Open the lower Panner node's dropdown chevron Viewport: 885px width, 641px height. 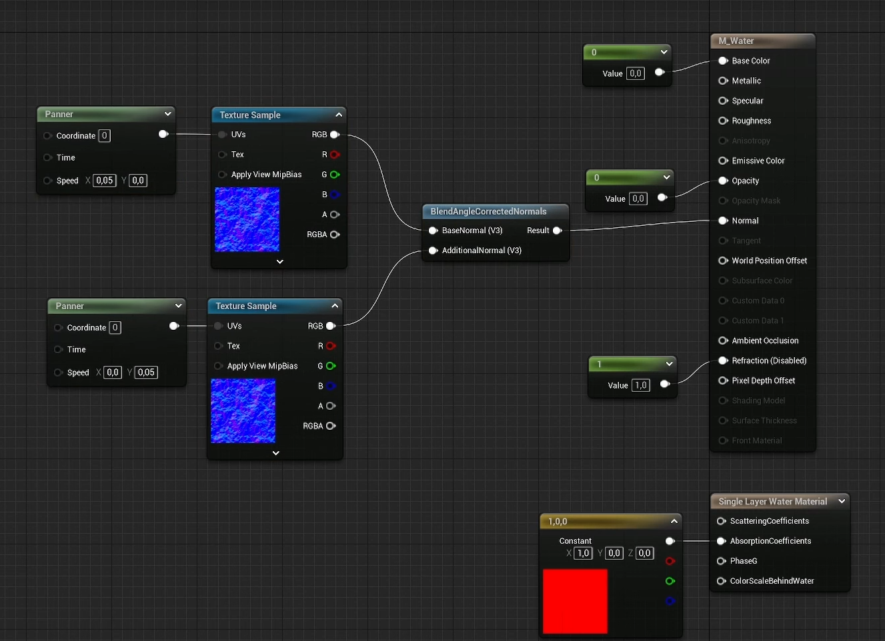click(178, 306)
